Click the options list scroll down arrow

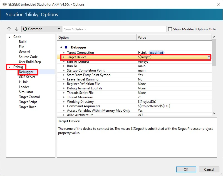tap(214, 113)
